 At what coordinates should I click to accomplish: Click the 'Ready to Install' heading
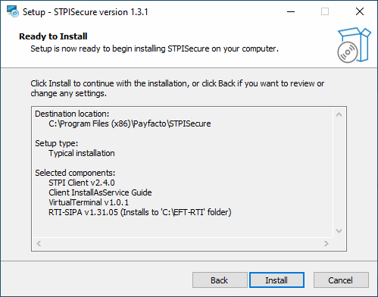click(53, 36)
